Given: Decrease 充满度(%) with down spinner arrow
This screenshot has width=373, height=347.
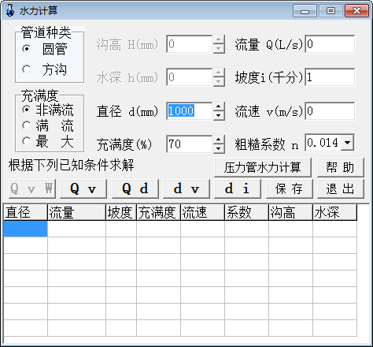Looking at the screenshot, I should tap(219, 148).
